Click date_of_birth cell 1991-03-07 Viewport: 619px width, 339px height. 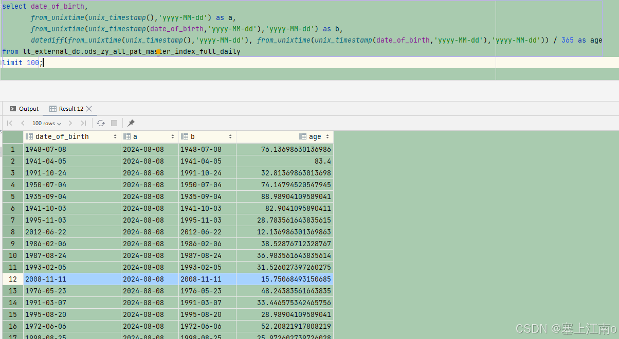click(72, 303)
